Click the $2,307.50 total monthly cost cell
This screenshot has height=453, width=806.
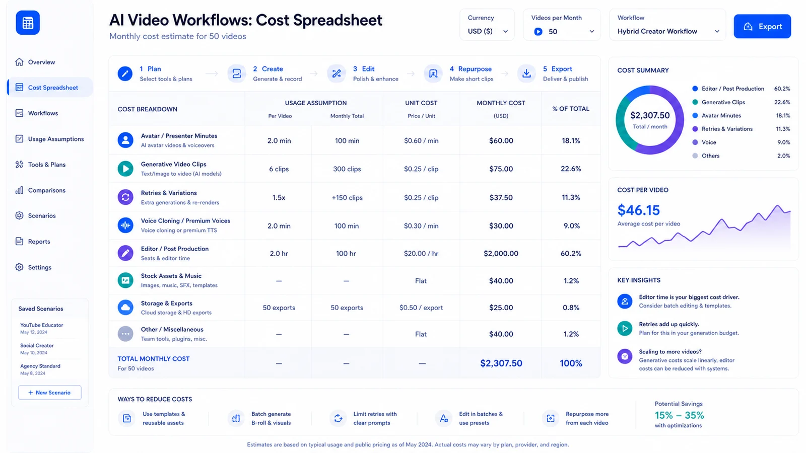501,363
